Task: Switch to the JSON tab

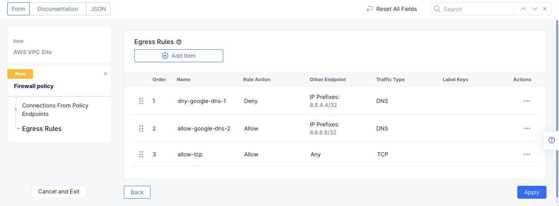Action: pyautogui.click(x=98, y=9)
